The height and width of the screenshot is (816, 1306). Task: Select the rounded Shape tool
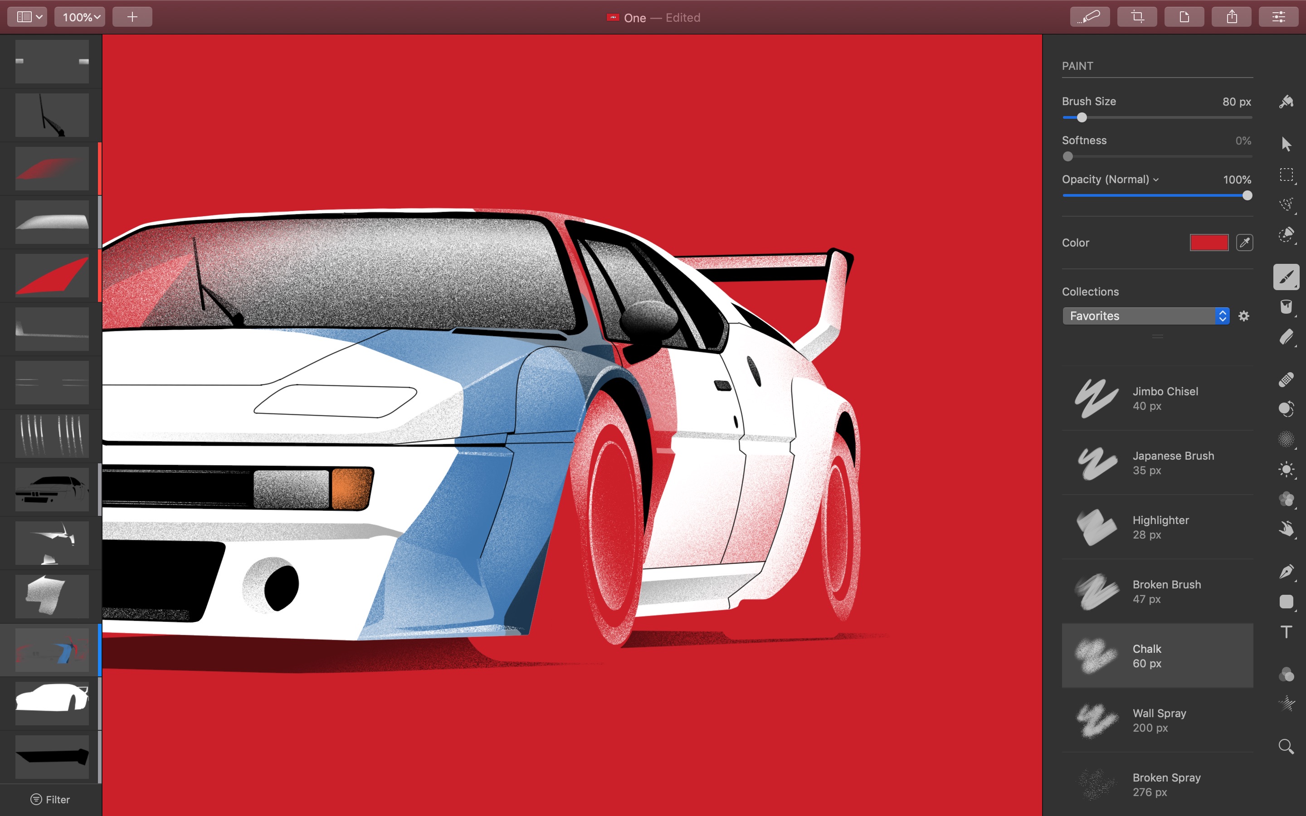(1286, 602)
